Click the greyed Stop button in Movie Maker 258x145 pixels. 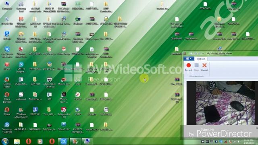[x=196, y=67]
